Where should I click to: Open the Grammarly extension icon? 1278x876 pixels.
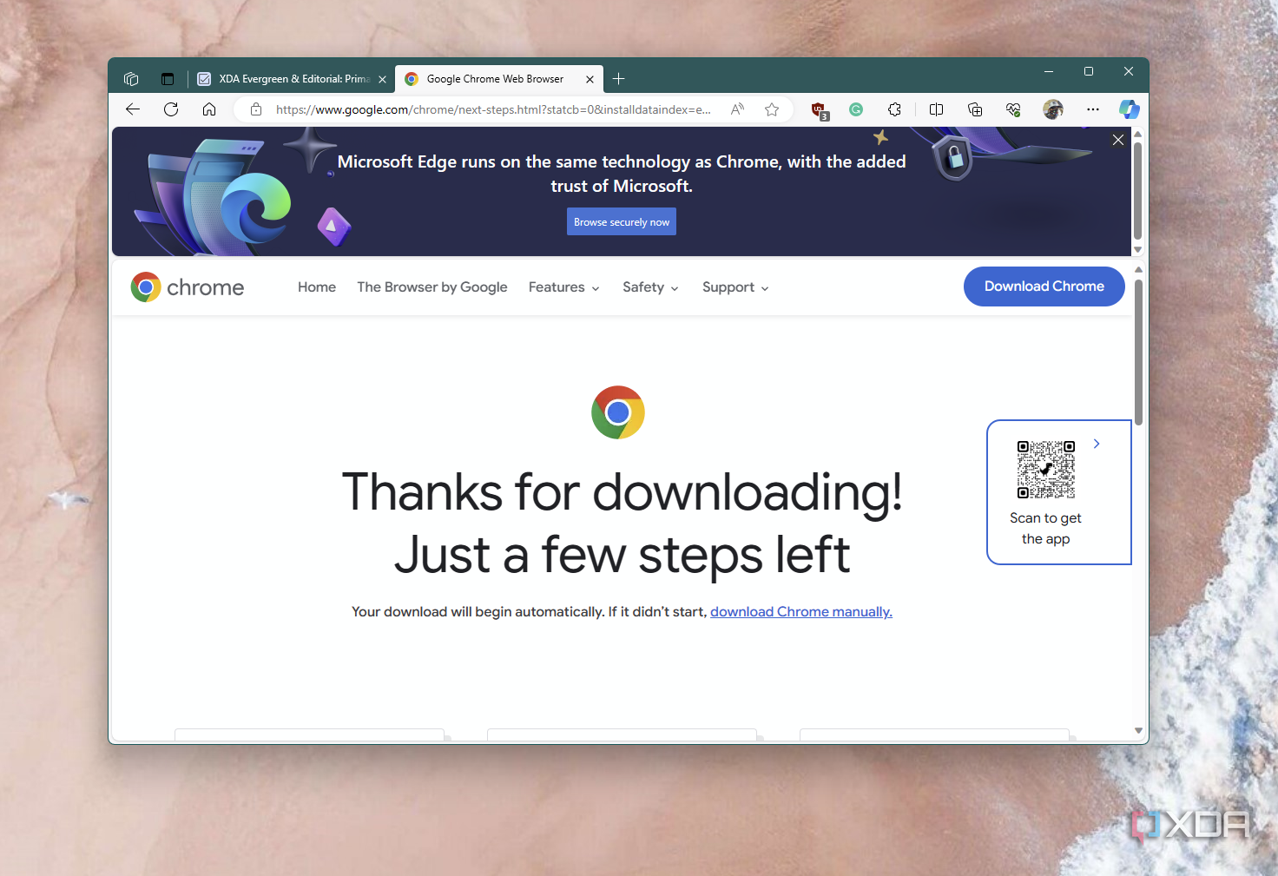[856, 109]
